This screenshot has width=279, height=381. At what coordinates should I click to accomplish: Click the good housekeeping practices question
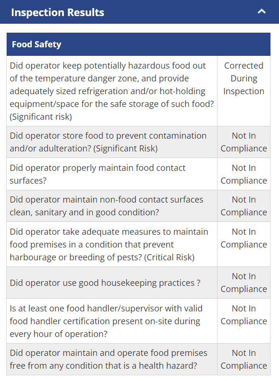coord(105,283)
